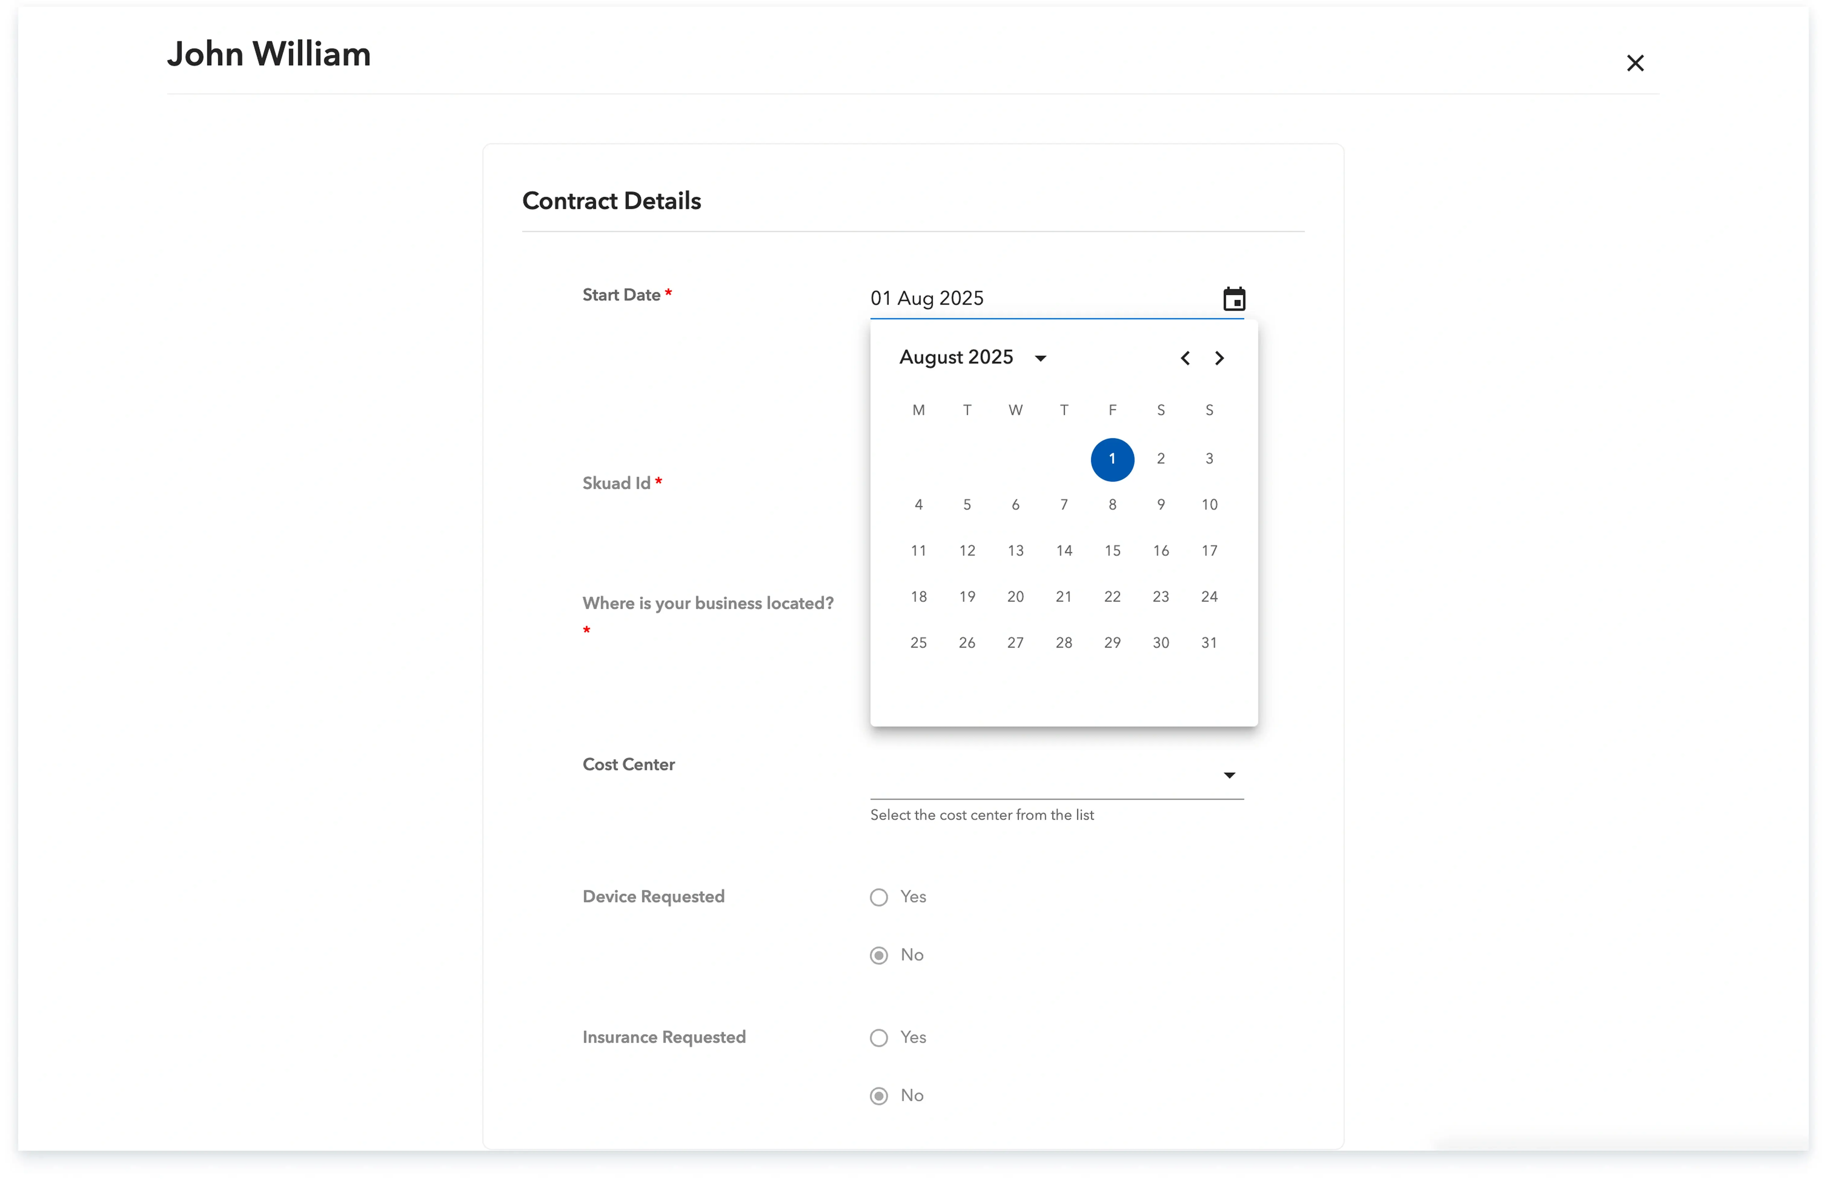Select No for Insurance Requested
1827x1181 pixels.
coord(879,1096)
